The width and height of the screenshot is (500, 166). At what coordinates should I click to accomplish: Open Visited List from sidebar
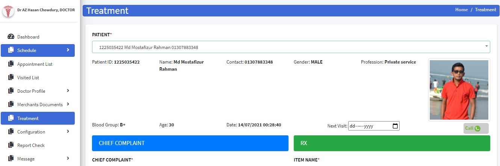[28, 77]
